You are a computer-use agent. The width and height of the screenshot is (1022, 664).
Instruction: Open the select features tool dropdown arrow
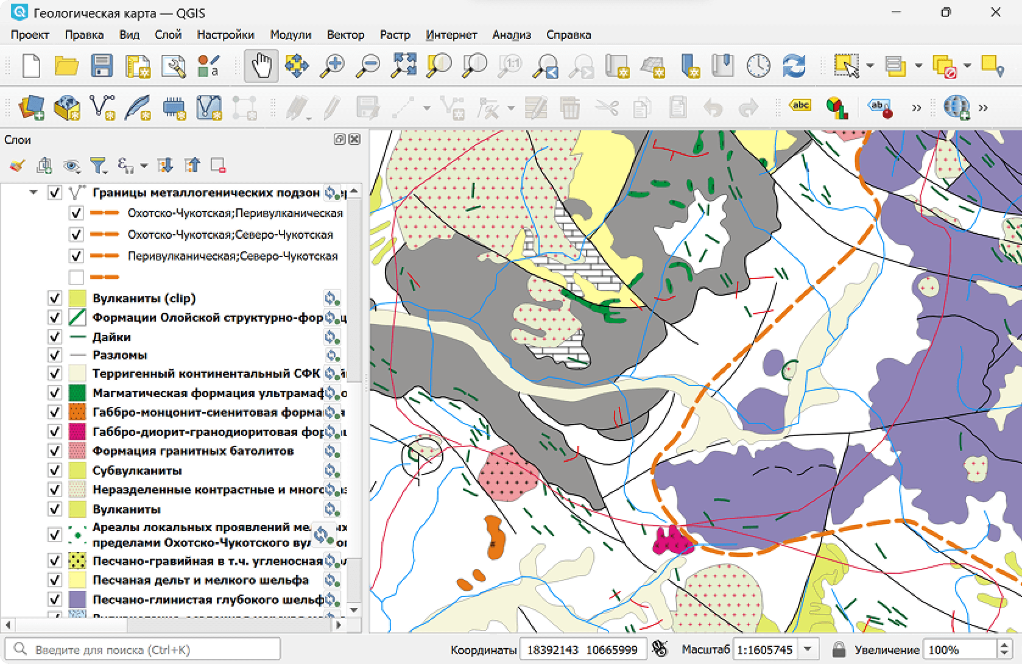pyautogui.click(x=870, y=66)
